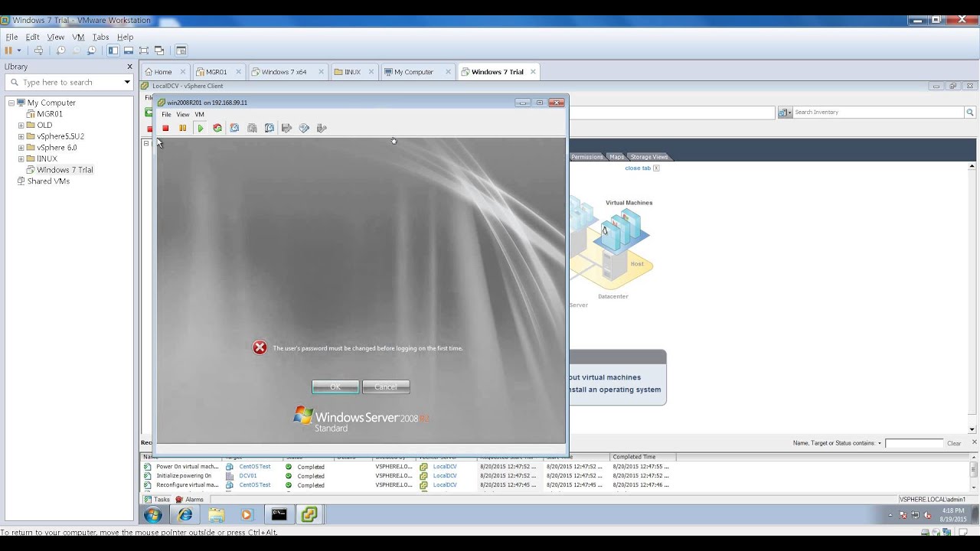This screenshot has height=551, width=980.
Task: Expand the vSphere 6.0 folder
Action: coord(21,148)
